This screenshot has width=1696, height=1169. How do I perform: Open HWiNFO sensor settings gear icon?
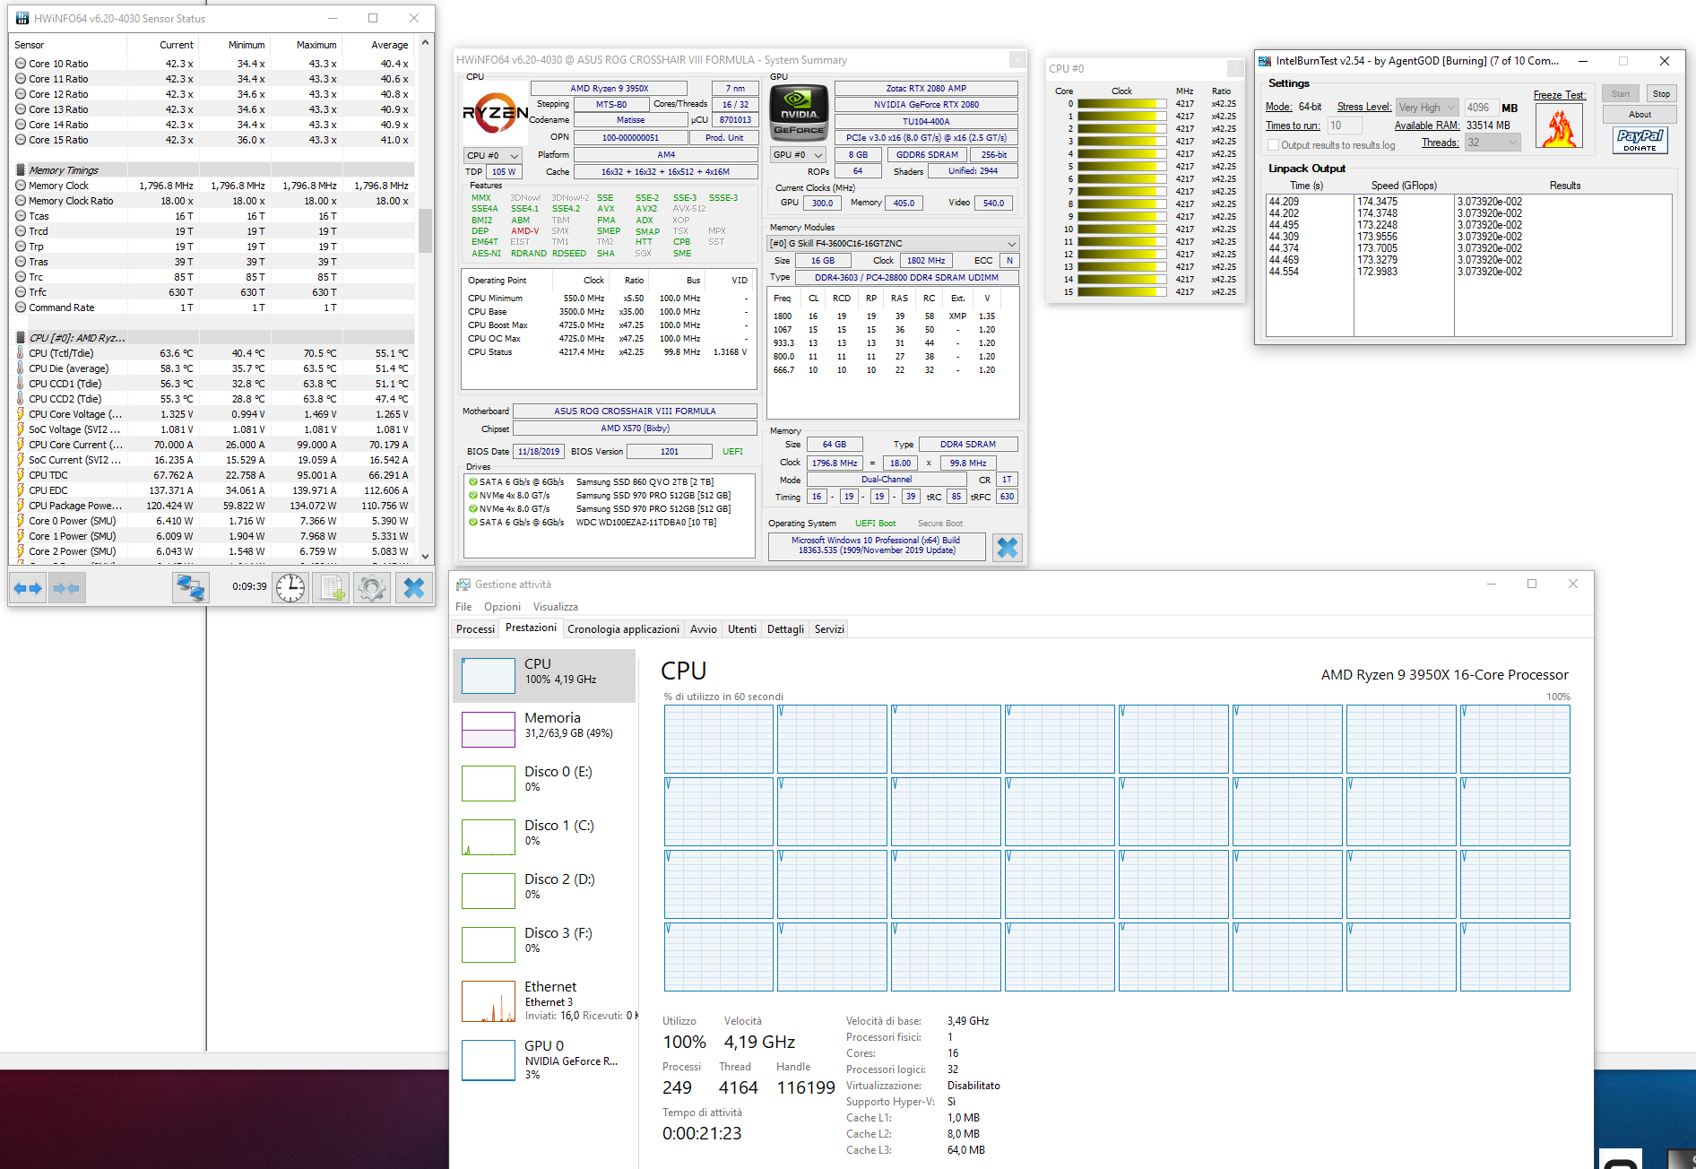(372, 588)
